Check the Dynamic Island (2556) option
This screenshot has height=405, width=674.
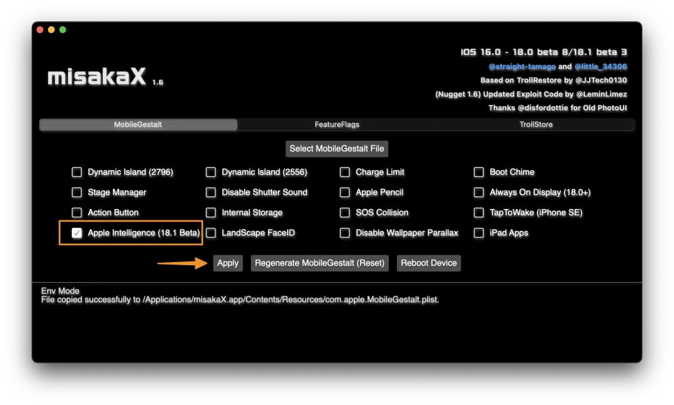211,172
